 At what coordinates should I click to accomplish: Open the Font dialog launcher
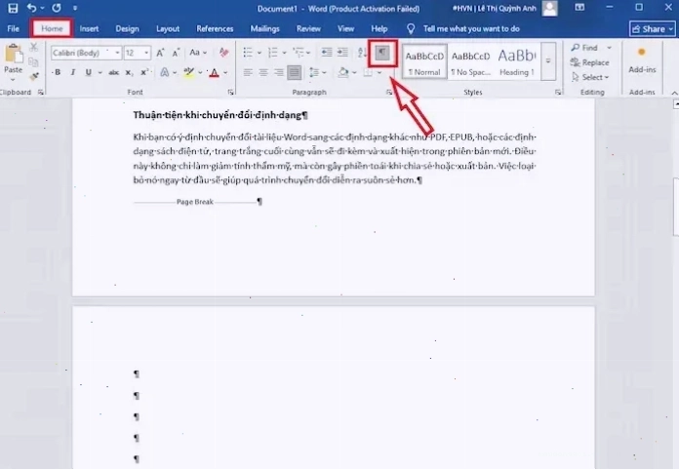click(231, 92)
